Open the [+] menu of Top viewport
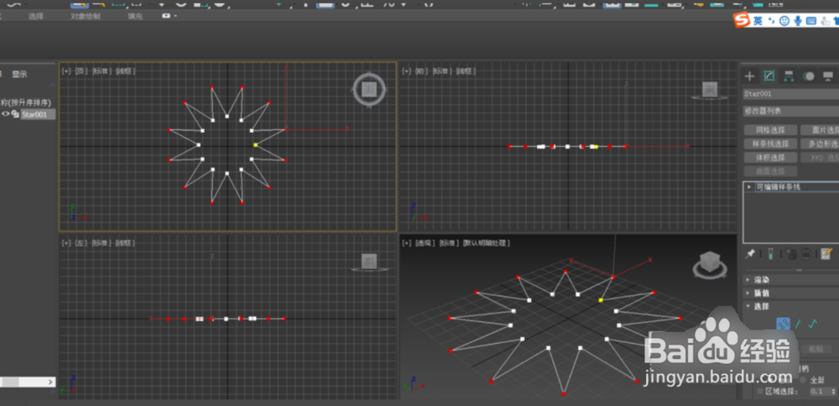 click(65, 70)
